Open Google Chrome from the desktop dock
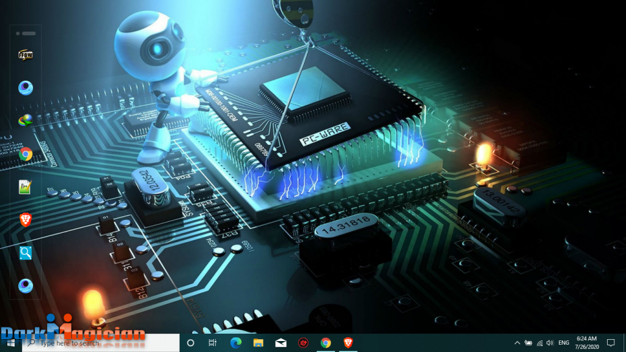Screen dimensions: 626x352 click(26, 154)
